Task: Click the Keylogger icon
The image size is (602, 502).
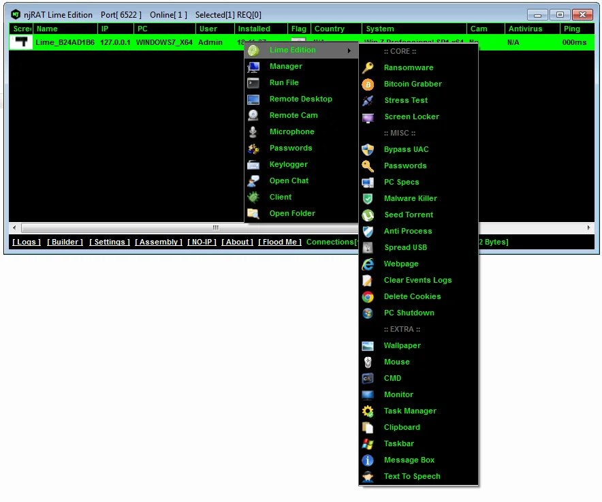Action: coord(253,164)
